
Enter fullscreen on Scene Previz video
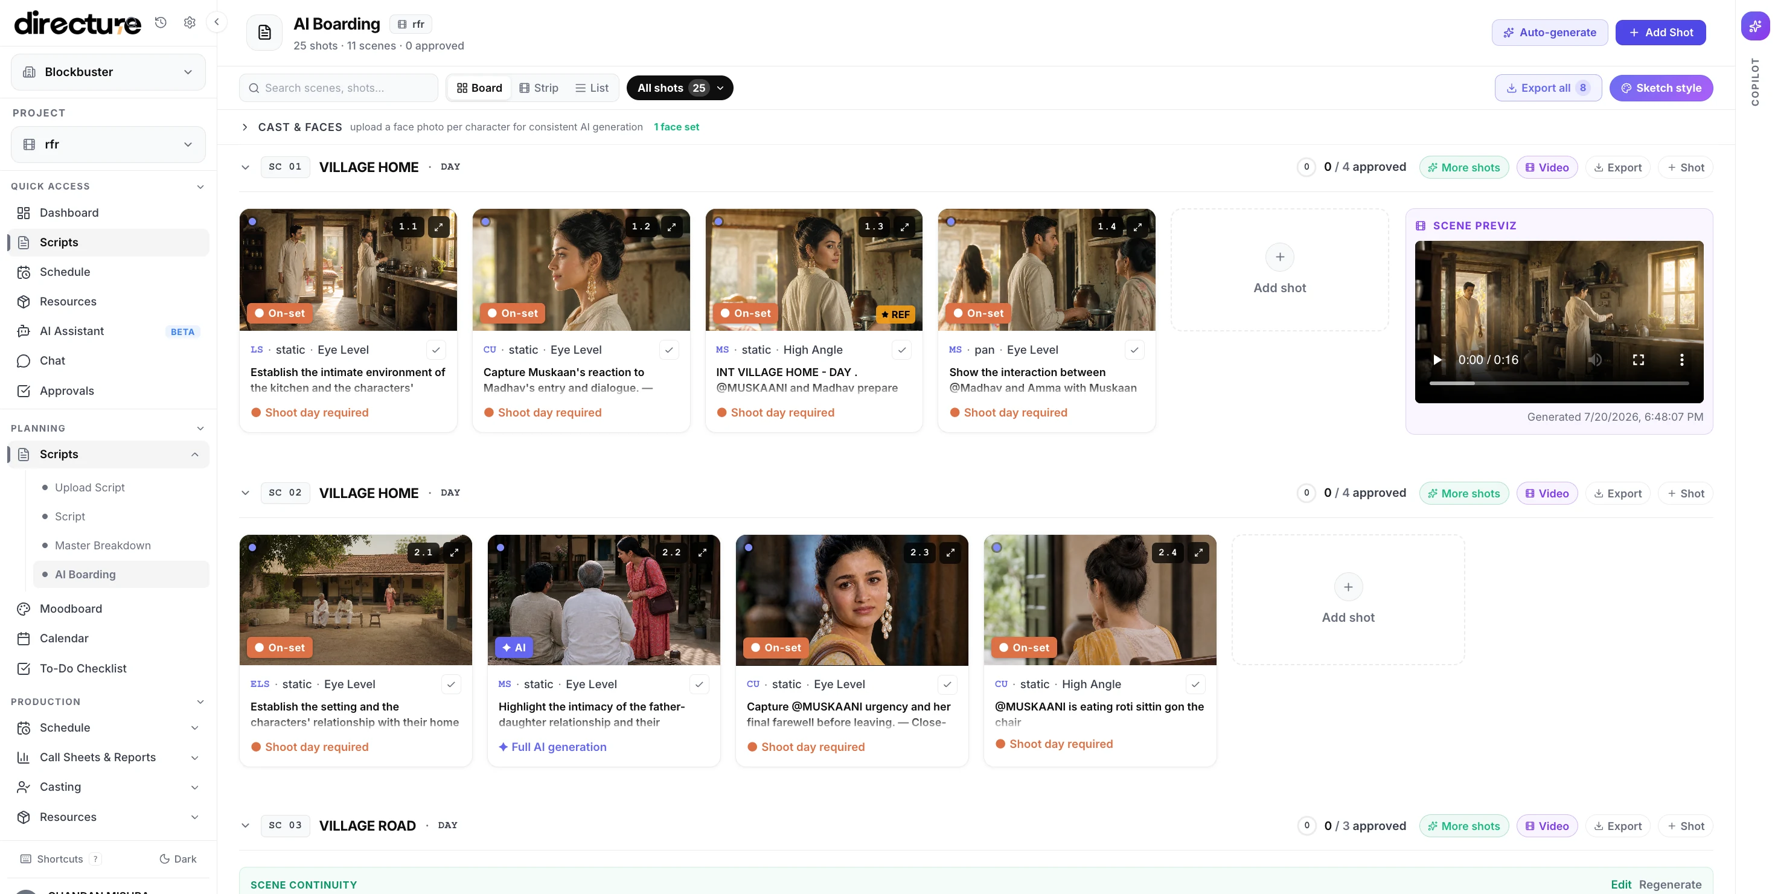pos(1639,360)
